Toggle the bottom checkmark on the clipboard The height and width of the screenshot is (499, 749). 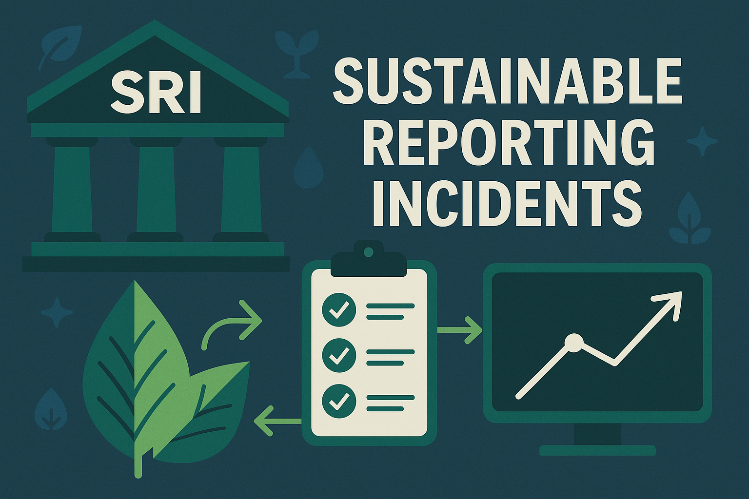(x=339, y=401)
